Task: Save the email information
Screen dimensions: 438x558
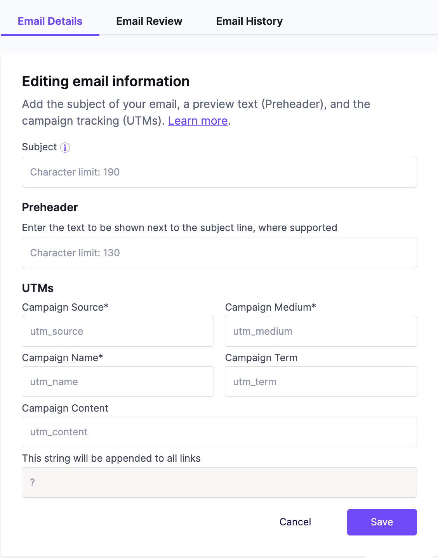Action: tap(382, 522)
